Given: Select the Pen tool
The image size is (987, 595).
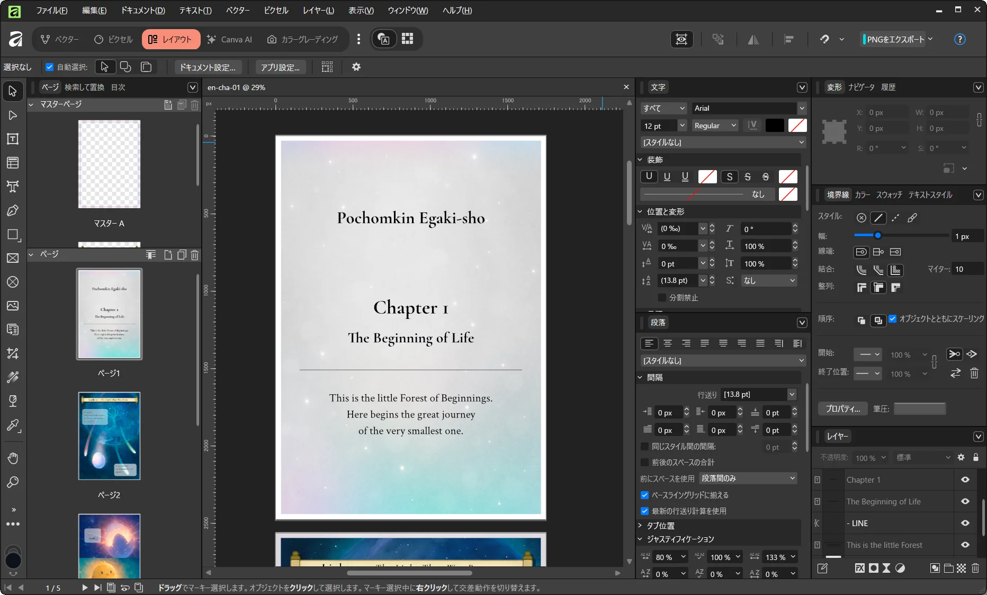Looking at the screenshot, I should coord(13,210).
